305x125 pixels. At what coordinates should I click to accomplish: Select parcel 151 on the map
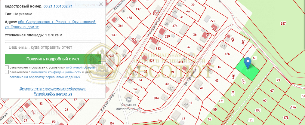pos(54,122)
